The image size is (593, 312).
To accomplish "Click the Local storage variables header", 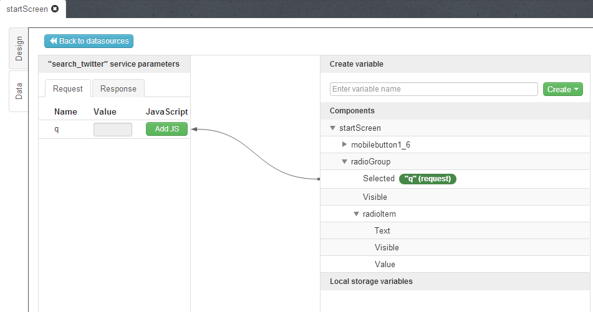I will click(x=371, y=281).
